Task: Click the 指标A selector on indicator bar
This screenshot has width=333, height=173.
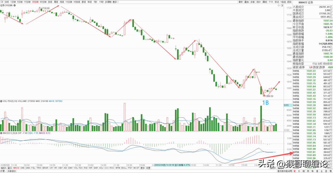Action: (x=3, y=168)
